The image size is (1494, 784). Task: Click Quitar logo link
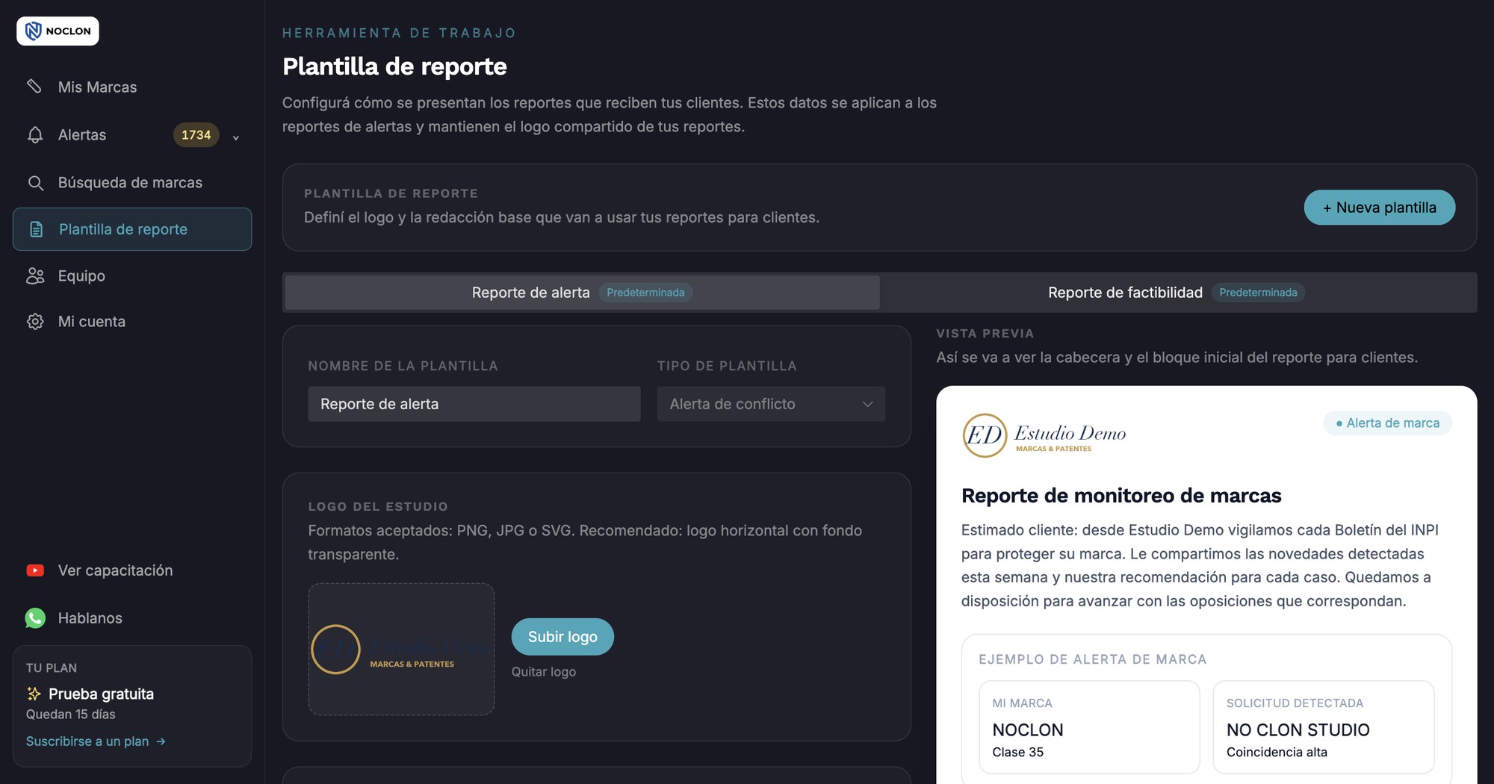coord(544,672)
